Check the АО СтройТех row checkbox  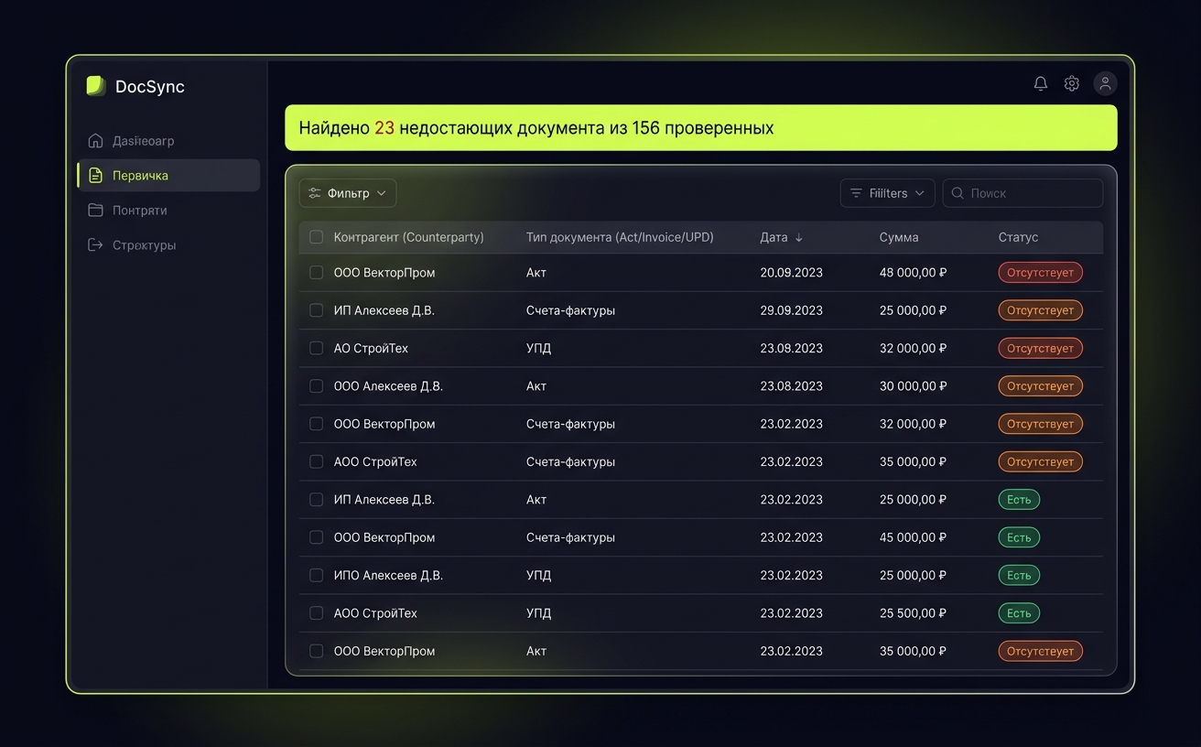click(316, 349)
